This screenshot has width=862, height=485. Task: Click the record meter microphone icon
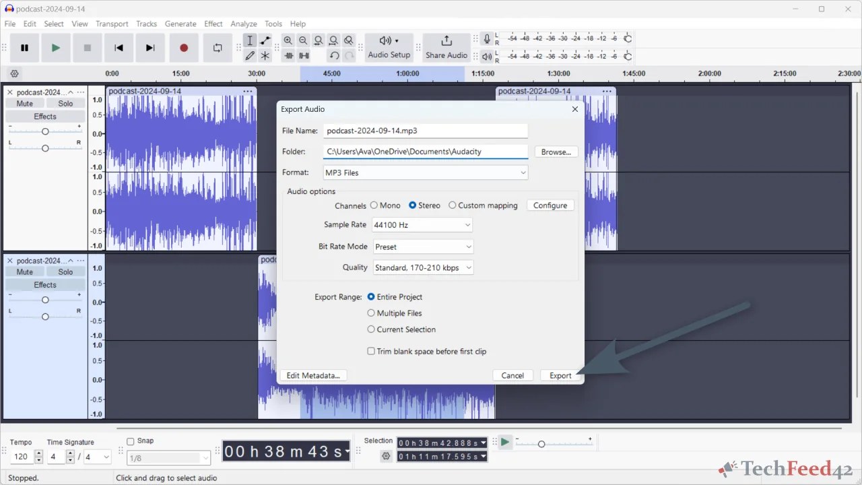[487, 39]
